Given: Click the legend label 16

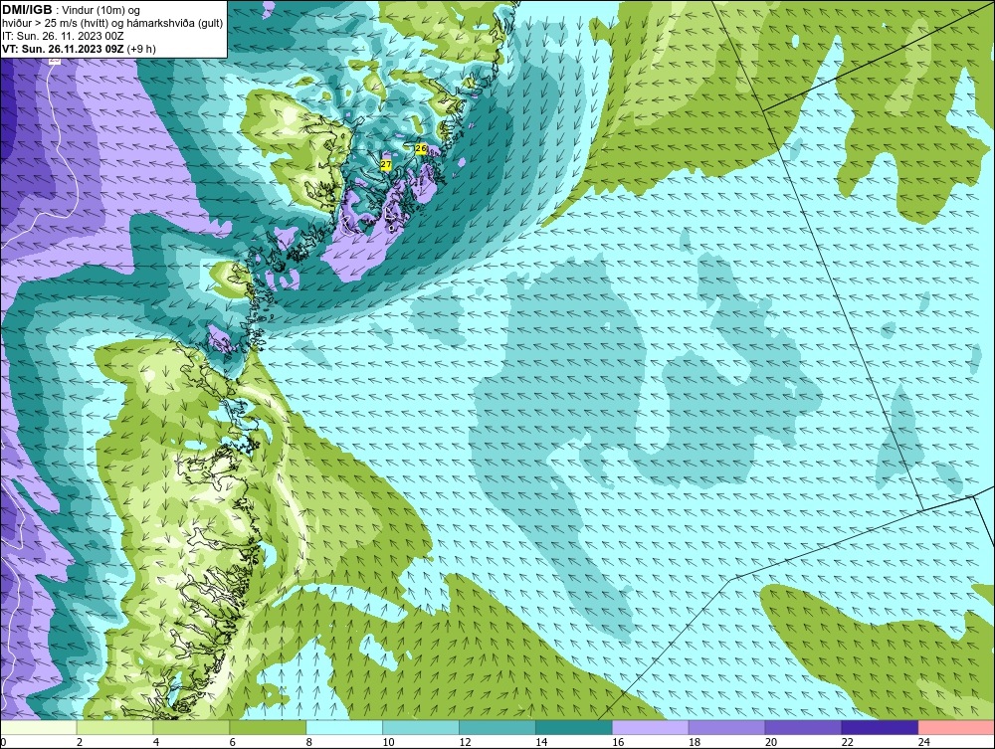Looking at the screenshot, I should tap(618, 742).
